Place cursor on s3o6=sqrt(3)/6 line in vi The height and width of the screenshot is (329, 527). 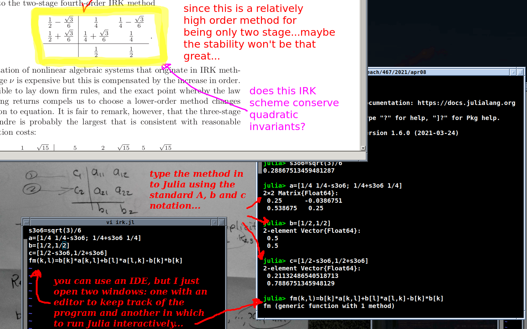55,230
